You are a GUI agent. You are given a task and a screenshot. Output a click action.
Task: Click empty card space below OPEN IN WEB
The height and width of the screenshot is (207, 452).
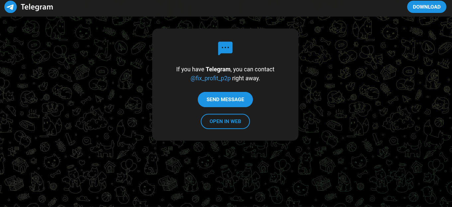pos(225,135)
